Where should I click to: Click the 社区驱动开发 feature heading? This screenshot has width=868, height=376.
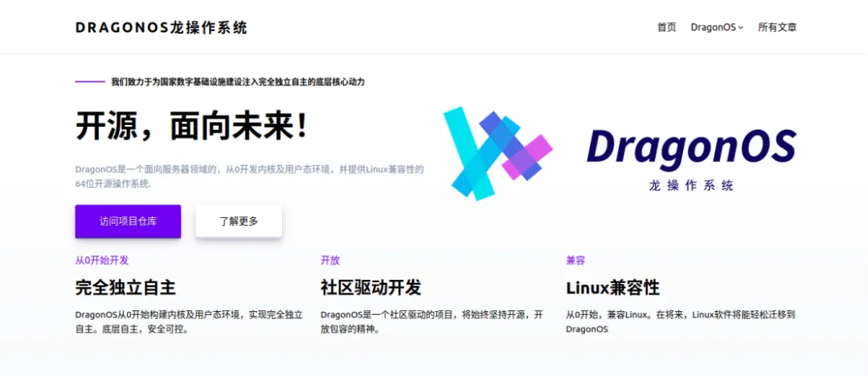tap(371, 288)
